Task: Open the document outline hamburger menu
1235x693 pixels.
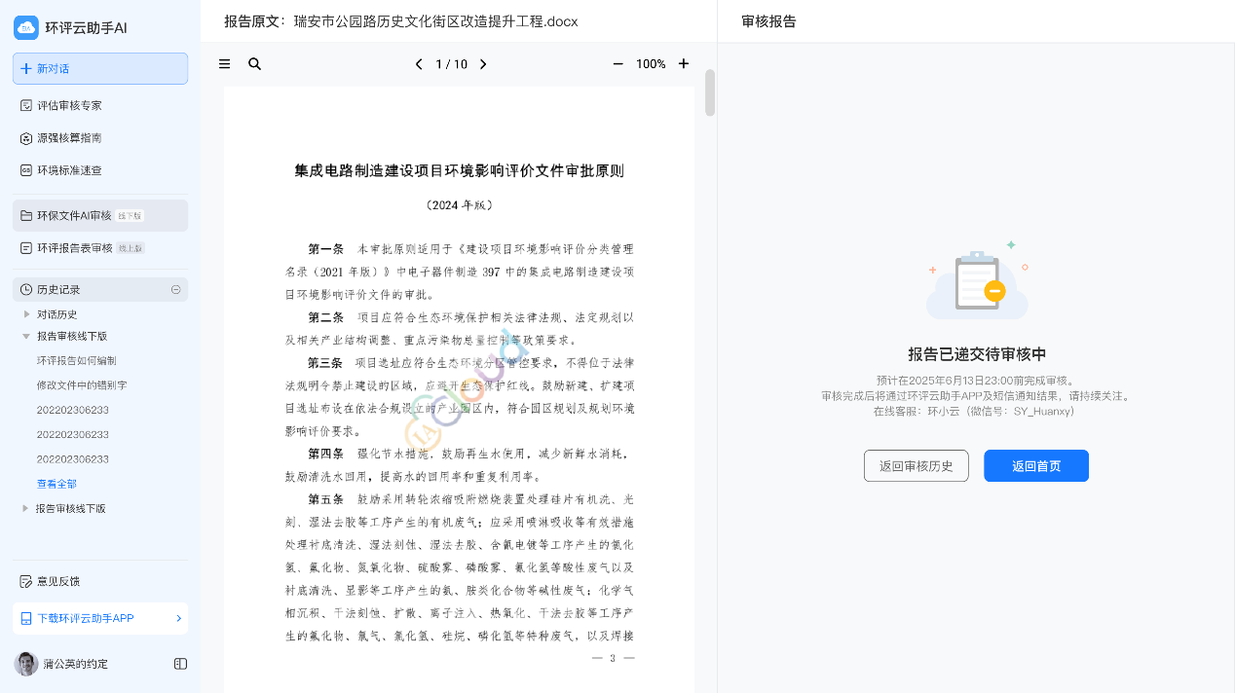Action: (x=225, y=64)
